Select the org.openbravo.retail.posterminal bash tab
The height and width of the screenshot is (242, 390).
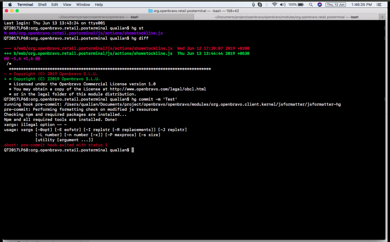[x=286, y=17]
